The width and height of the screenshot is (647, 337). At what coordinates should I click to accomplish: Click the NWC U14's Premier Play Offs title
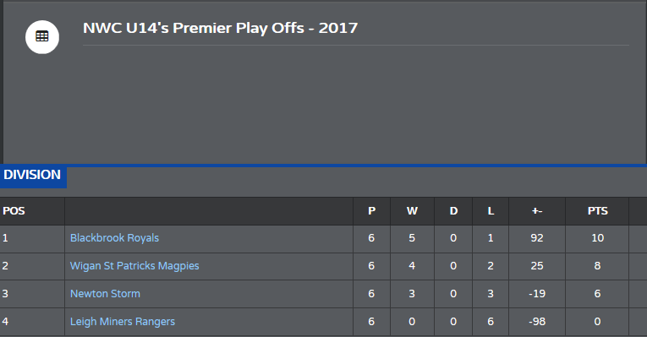(221, 28)
